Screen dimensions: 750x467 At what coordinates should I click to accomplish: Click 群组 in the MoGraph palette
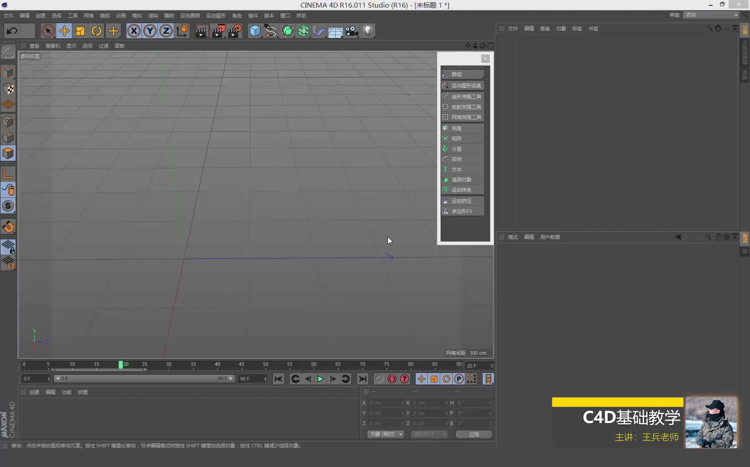462,74
